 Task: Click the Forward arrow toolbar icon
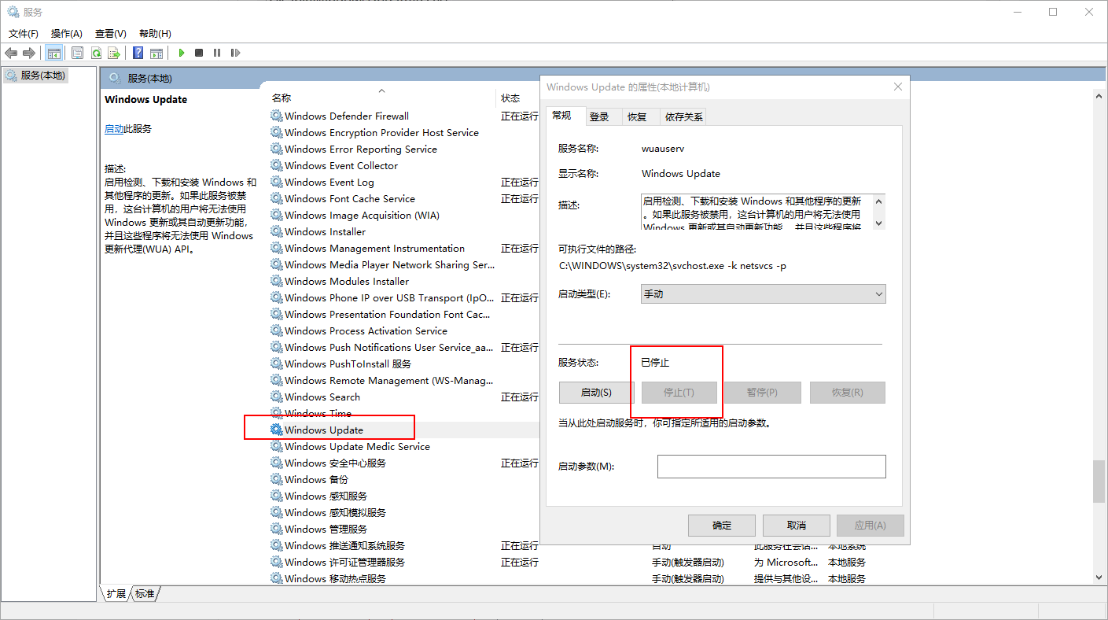point(29,53)
